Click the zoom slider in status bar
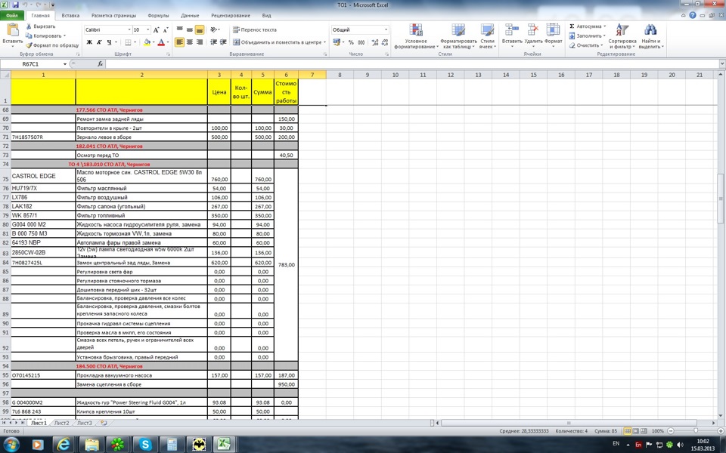This screenshot has width=726, height=453. pyautogui.click(x=696, y=431)
